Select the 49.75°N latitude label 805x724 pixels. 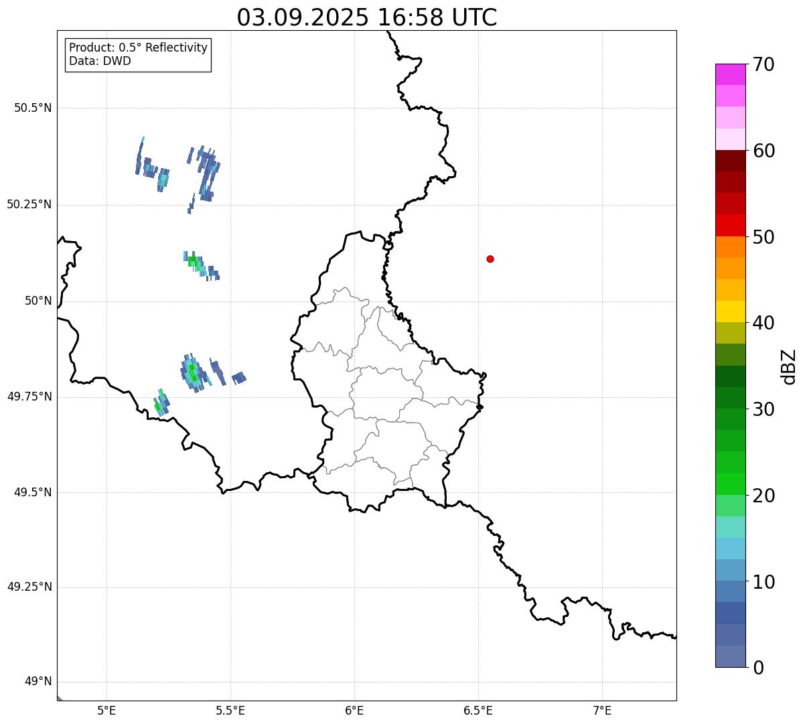pos(29,396)
